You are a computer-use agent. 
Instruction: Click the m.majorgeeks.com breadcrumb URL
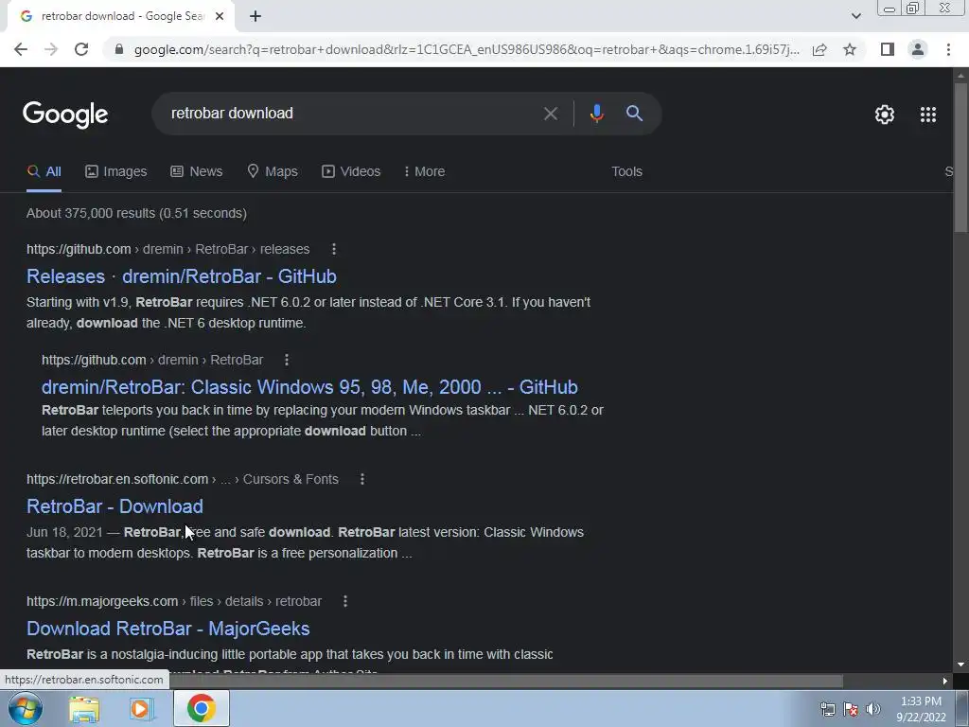pos(174,601)
